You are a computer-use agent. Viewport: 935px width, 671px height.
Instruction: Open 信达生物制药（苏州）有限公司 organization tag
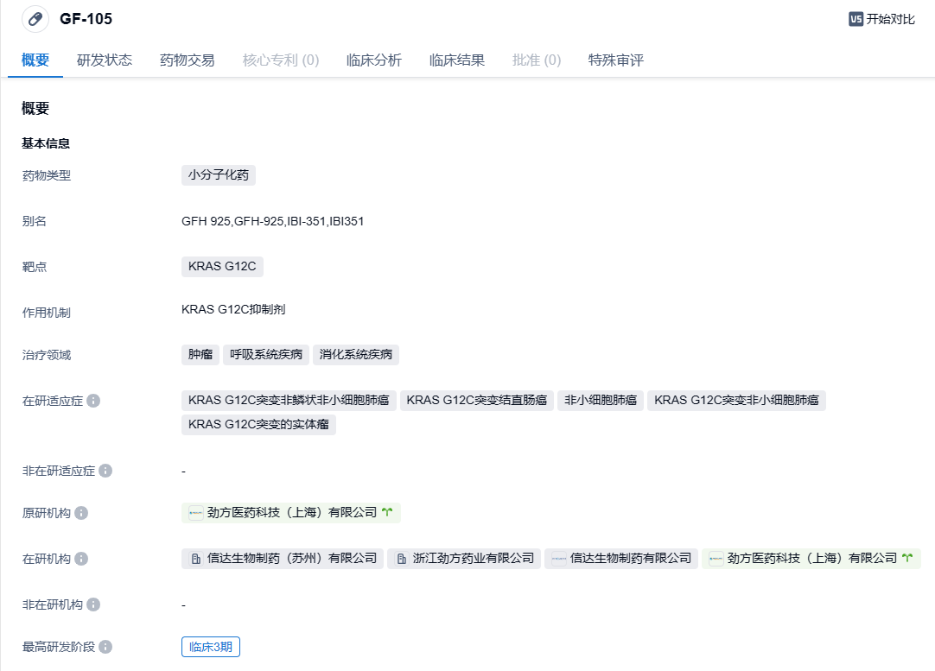click(283, 559)
